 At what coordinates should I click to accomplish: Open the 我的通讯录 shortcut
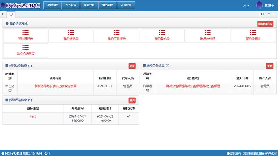[71, 35]
